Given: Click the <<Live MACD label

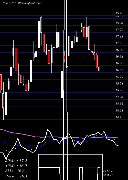Looking at the screenshot, I should (x=108, y=173).
